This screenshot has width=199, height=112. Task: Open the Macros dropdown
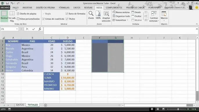tap(164, 16)
